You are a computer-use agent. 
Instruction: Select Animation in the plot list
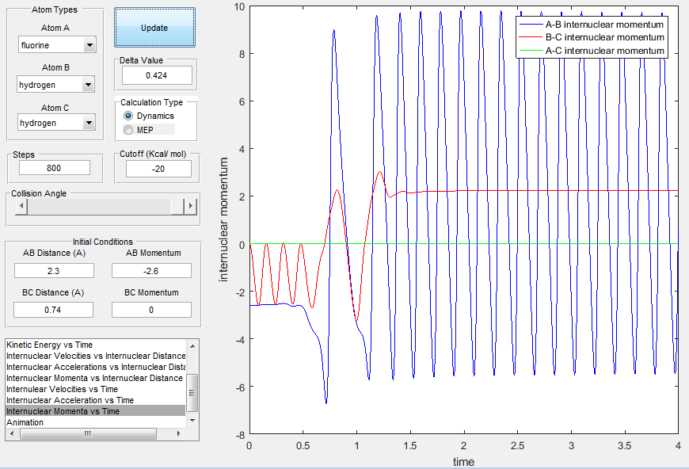(x=96, y=422)
